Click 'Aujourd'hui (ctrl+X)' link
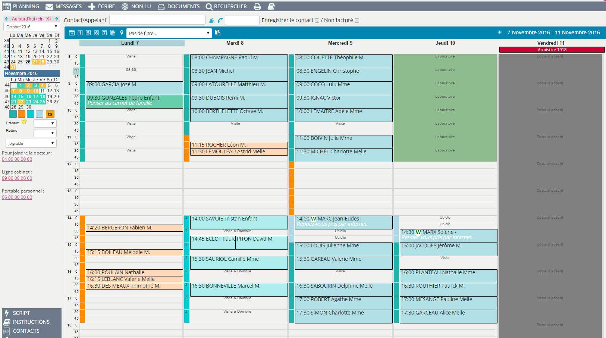The height and width of the screenshot is (338, 606). (31, 19)
